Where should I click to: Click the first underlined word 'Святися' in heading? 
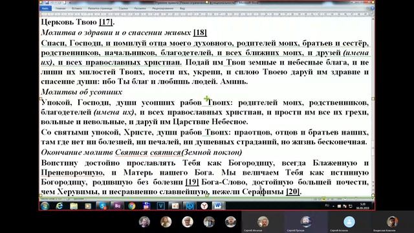[131, 153]
